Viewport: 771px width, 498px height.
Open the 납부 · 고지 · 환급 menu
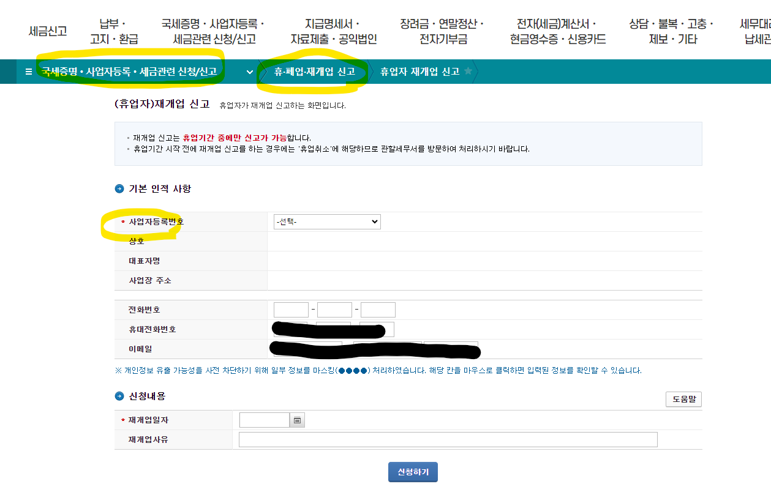click(x=114, y=32)
